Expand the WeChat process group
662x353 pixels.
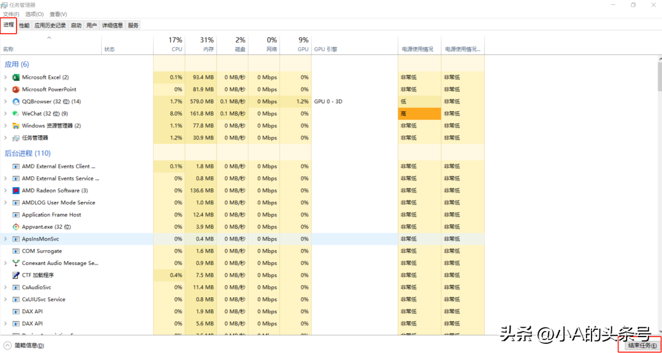pyautogui.click(x=6, y=114)
